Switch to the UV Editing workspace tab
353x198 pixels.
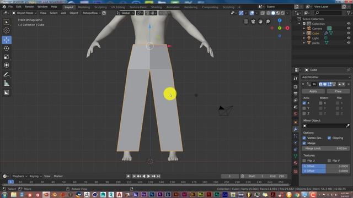(117, 7)
